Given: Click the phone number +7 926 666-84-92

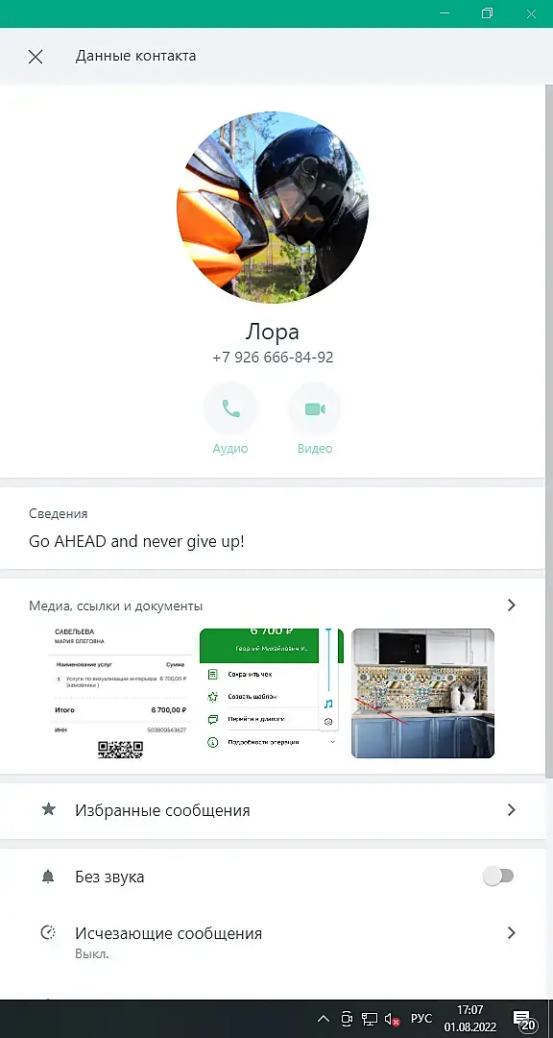Looking at the screenshot, I should click(273, 358).
